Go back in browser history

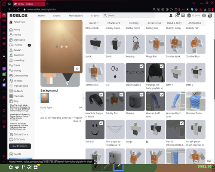(9, 9)
